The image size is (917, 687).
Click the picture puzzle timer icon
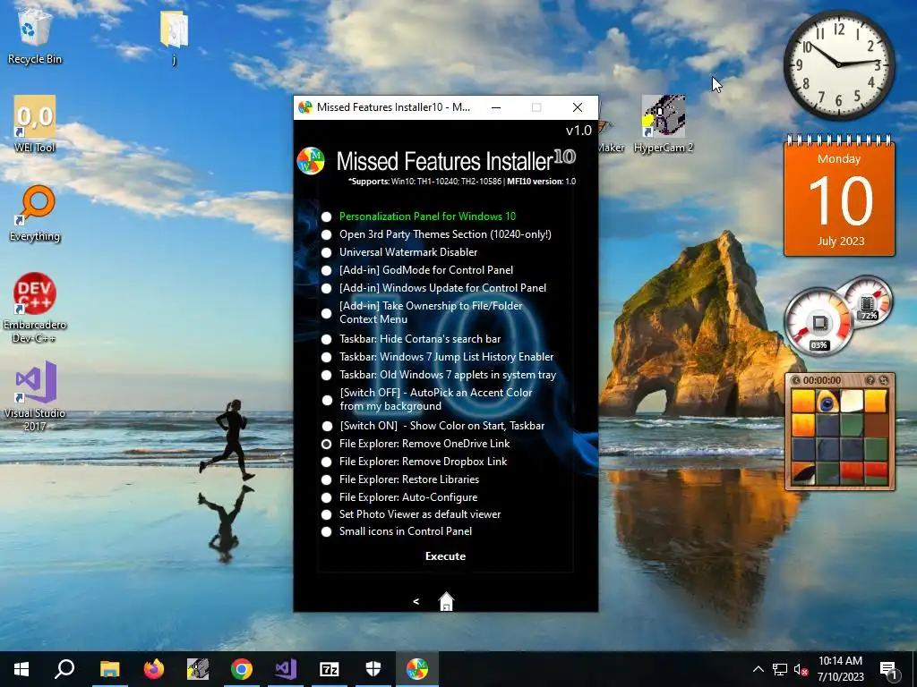coord(795,380)
